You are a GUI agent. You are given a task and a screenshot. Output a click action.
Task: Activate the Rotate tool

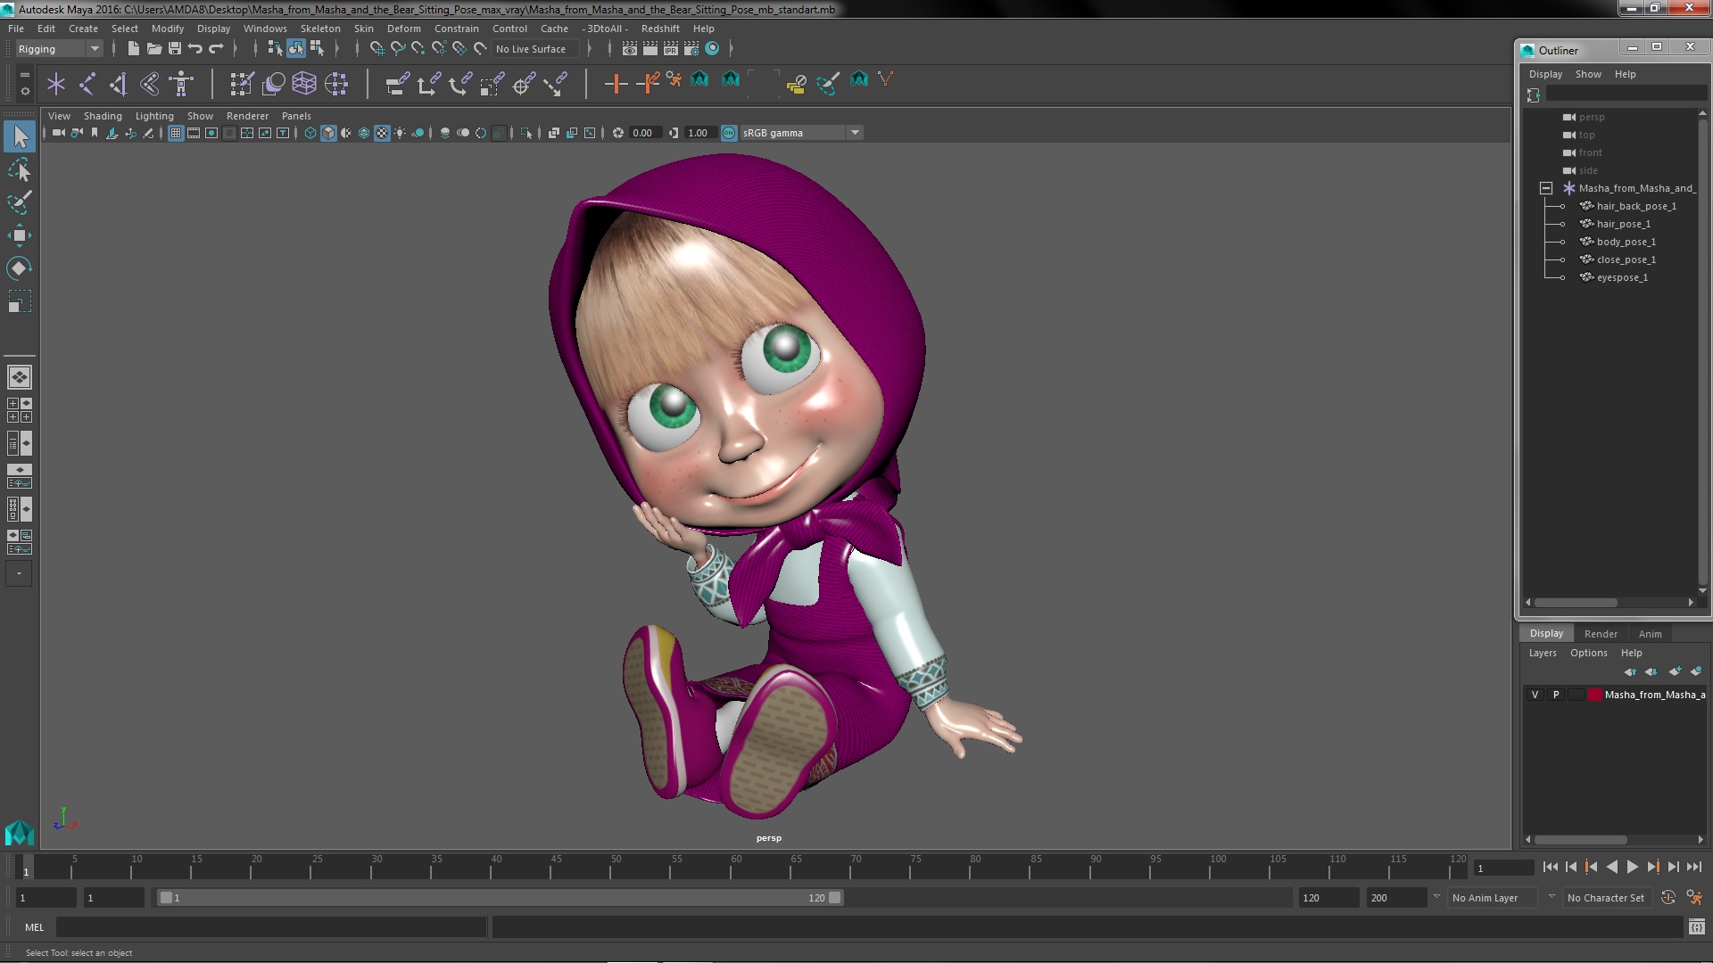[x=19, y=268]
